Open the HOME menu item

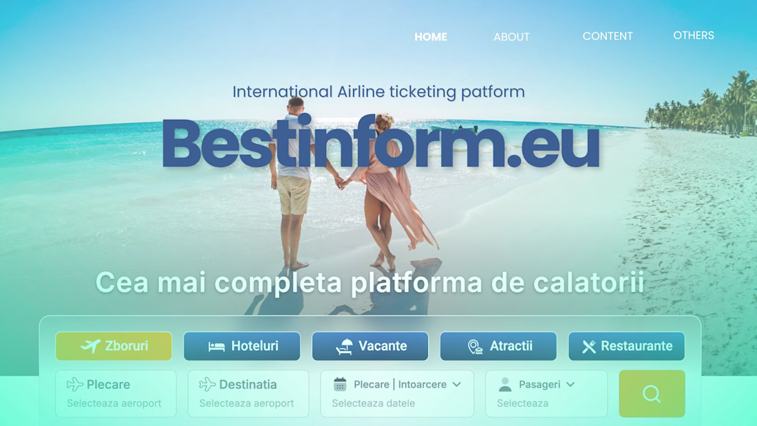click(x=431, y=36)
